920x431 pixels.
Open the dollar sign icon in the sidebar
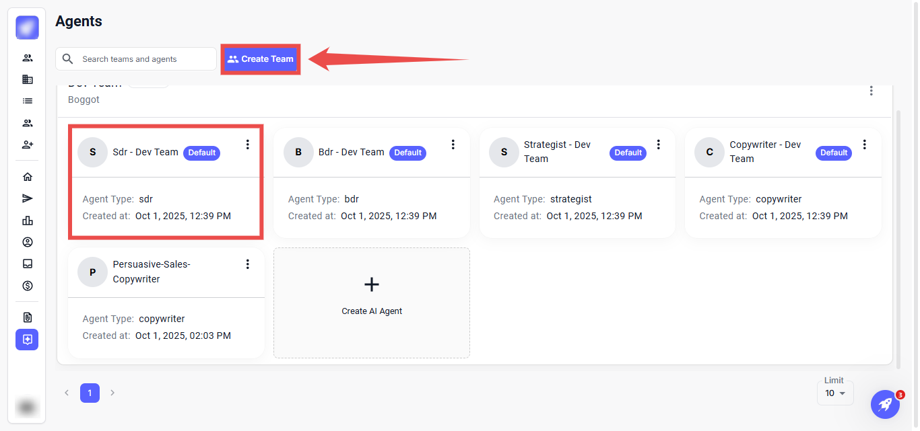pos(28,286)
